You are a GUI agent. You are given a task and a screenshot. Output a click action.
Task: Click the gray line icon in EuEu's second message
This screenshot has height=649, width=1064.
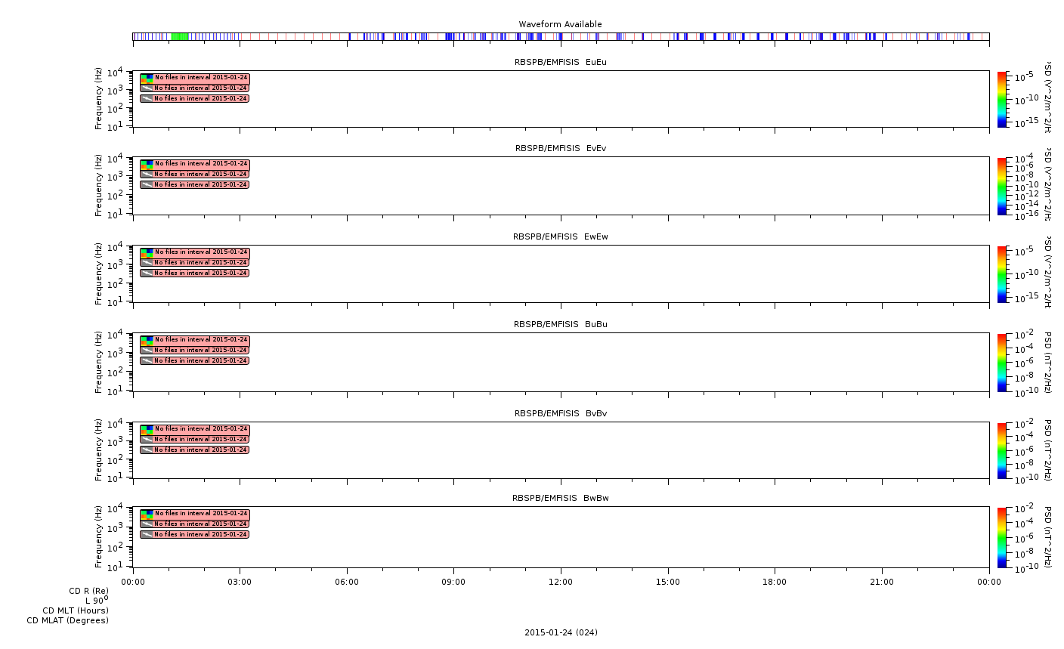[147, 88]
